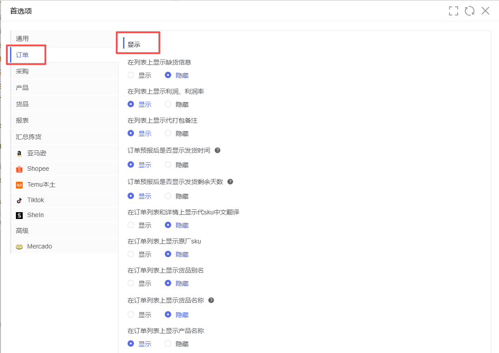Go to the 高级 settings tab
499x353 pixels.
(22, 231)
